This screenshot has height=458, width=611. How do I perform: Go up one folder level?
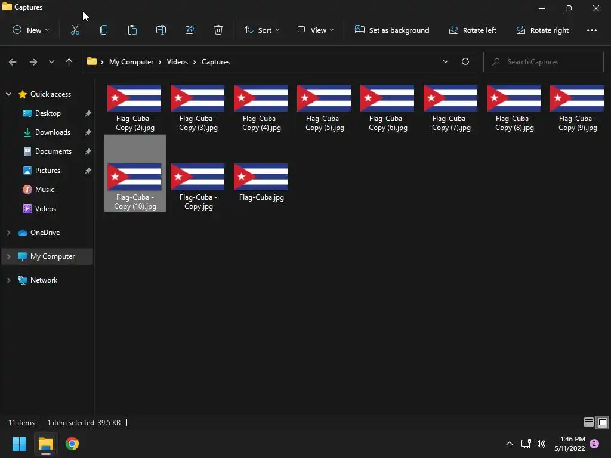coord(69,62)
